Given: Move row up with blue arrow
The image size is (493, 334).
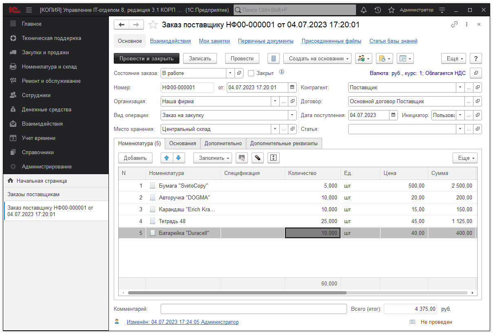Looking at the screenshot, I should pyautogui.click(x=167, y=158).
